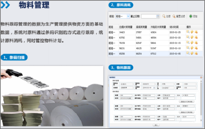The height and width of the screenshot is (129, 205).
Task: Click edit icon in 2015-01-05 row
Action: click(192, 53)
